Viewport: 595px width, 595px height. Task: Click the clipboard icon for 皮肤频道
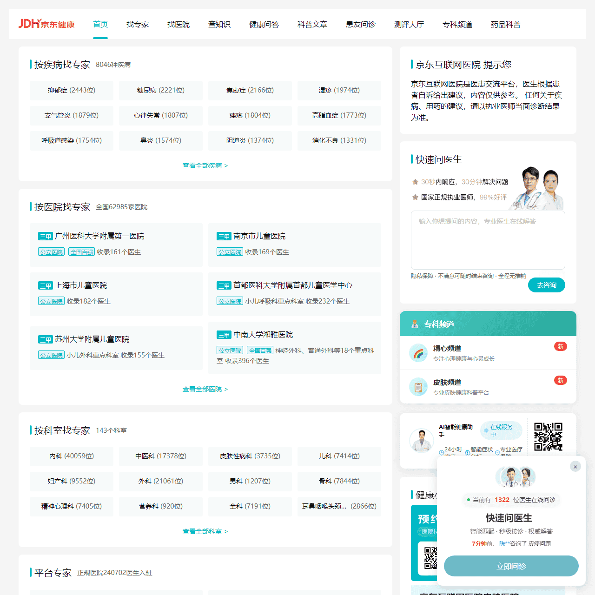coord(418,387)
